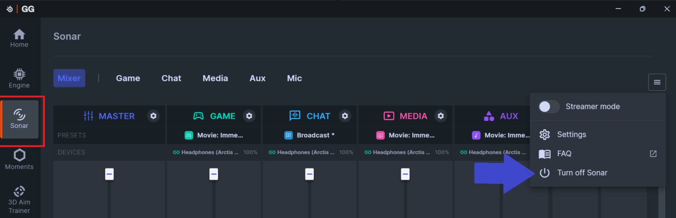Toggle Streamer mode switch
This screenshot has height=218, width=676.
549,107
